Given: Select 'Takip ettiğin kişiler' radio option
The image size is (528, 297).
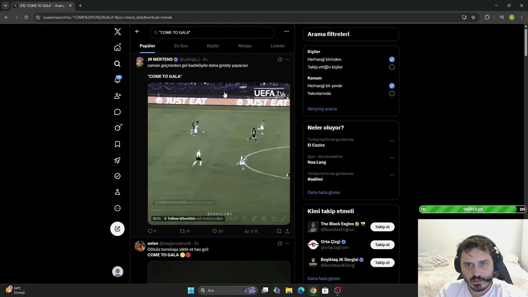Looking at the screenshot, I should [x=391, y=67].
